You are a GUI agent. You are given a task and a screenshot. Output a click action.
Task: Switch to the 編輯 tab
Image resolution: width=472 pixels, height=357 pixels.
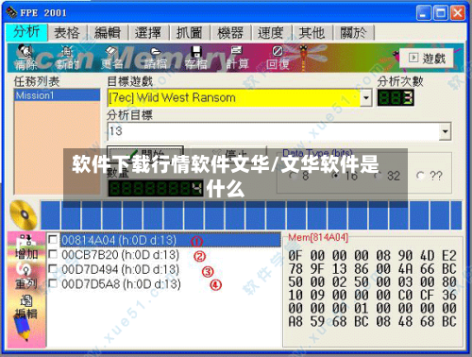(108, 32)
